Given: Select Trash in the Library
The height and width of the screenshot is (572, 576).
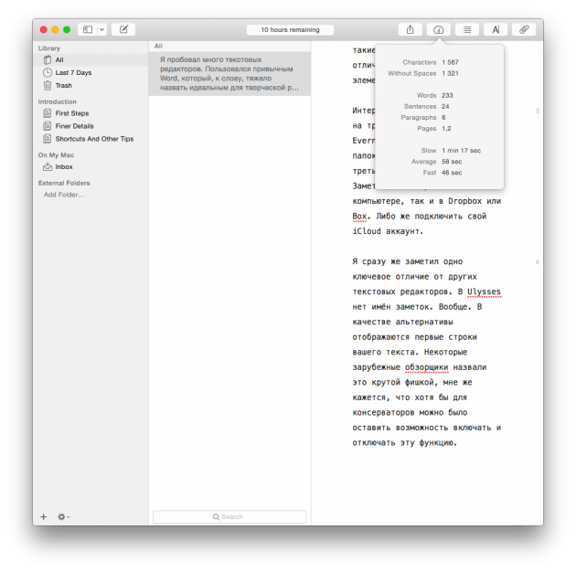Looking at the screenshot, I should (x=63, y=85).
